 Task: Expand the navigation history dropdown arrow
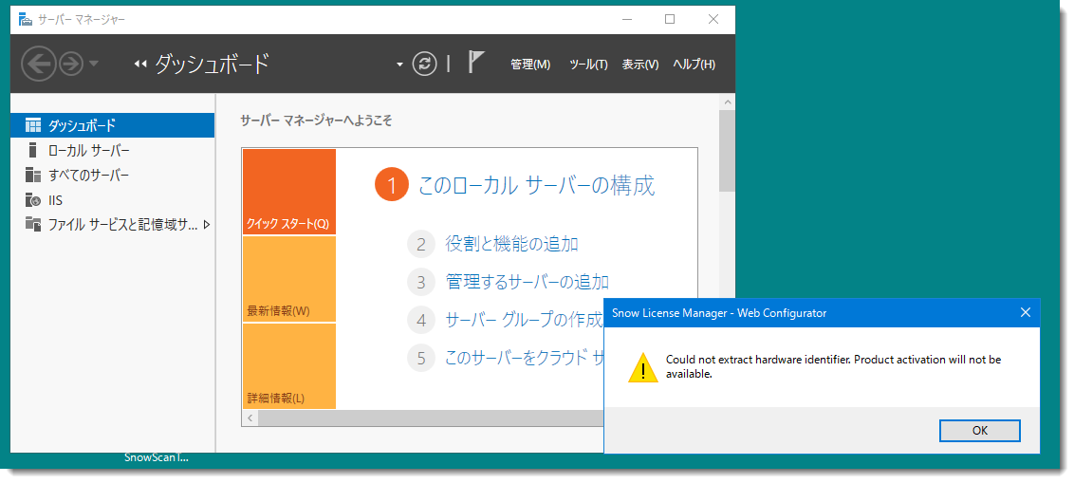point(94,64)
